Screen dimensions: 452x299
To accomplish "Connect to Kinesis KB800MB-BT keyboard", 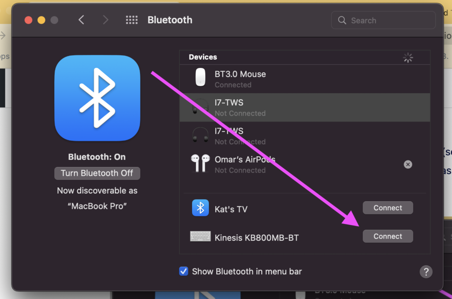I will tap(388, 236).
